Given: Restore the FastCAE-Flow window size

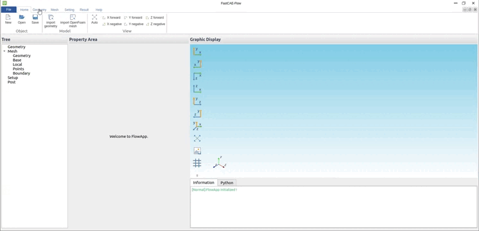Looking at the screenshot, I should point(464,3).
